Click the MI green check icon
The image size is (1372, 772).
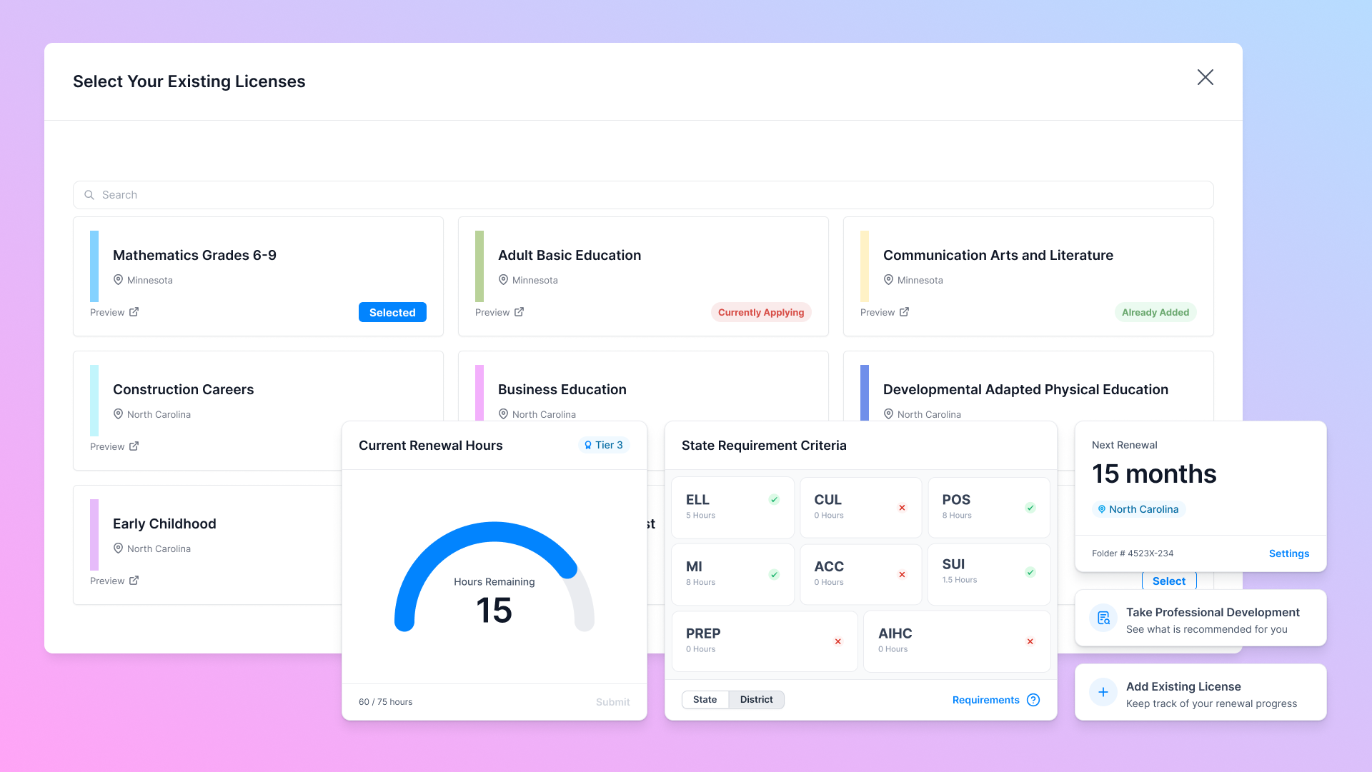(x=774, y=574)
